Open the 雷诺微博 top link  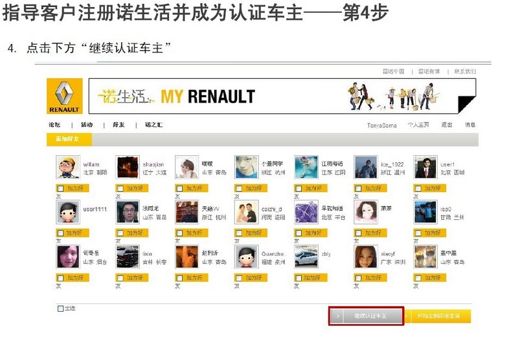429,71
